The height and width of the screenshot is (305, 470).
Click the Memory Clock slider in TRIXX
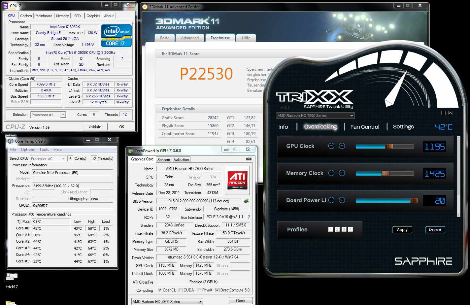[385, 173]
